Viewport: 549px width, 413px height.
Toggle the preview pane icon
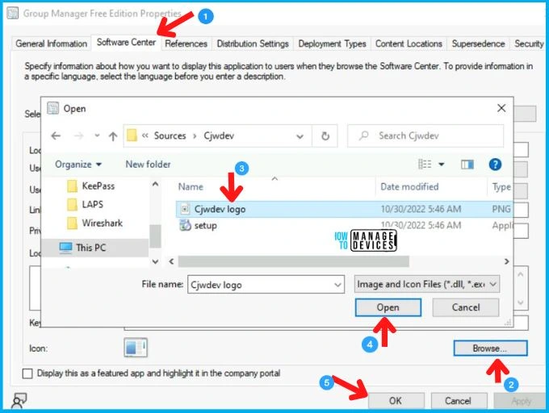tap(467, 165)
